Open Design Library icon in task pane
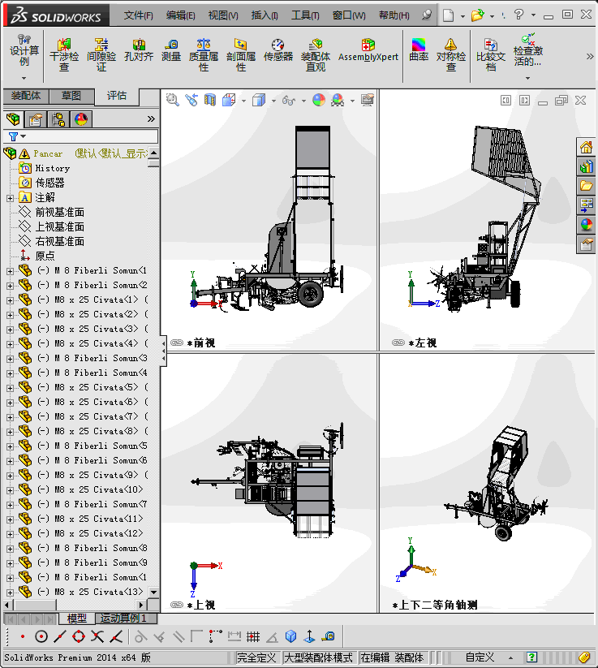This screenshot has height=668, width=598. [587, 166]
